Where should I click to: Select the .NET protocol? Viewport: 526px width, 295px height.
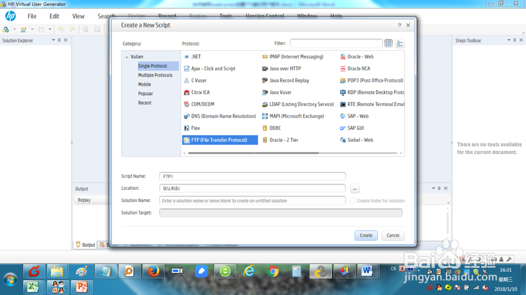193,57
